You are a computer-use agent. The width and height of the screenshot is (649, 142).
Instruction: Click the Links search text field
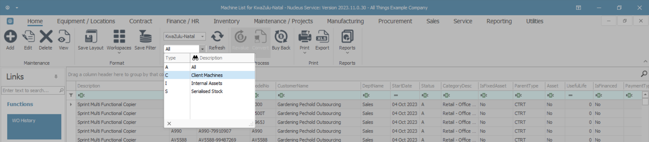(x=30, y=90)
